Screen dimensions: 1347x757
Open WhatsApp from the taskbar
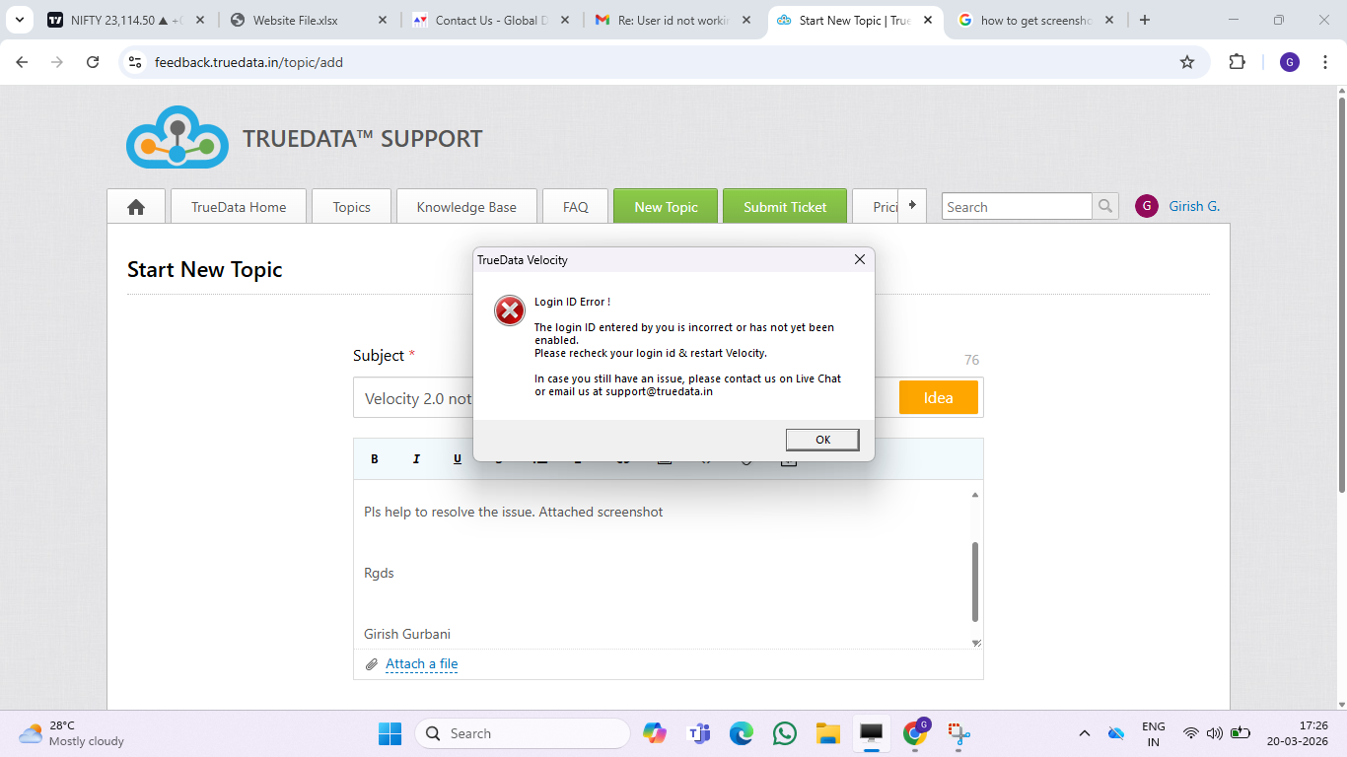pyautogui.click(x=785, y=733)
